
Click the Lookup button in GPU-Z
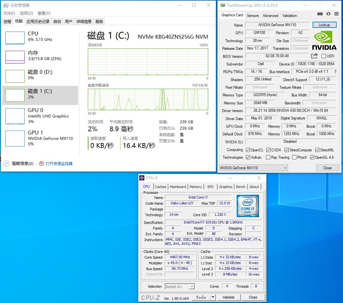(324, 25)
